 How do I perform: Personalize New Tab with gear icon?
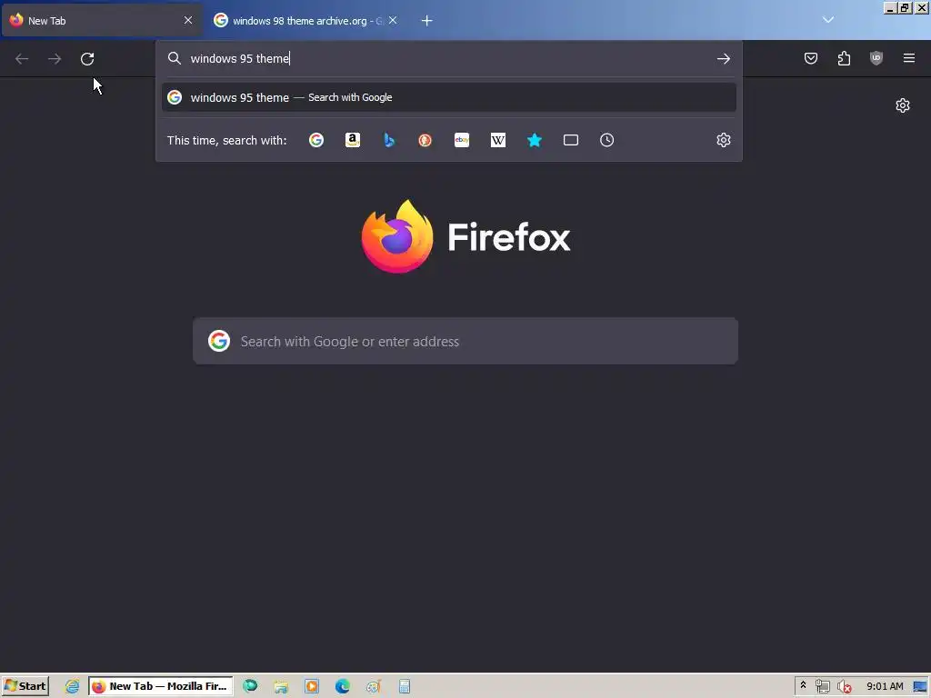pos(903,105)
